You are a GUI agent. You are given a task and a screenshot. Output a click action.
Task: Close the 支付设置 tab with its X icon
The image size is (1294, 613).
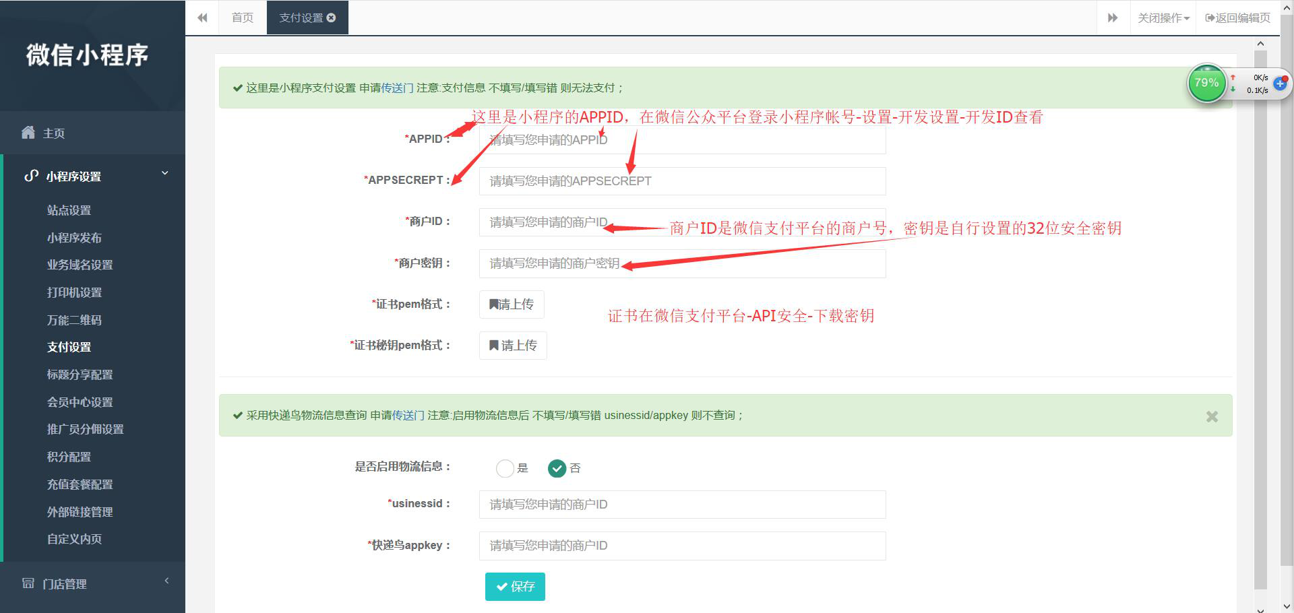coord(331,18)
